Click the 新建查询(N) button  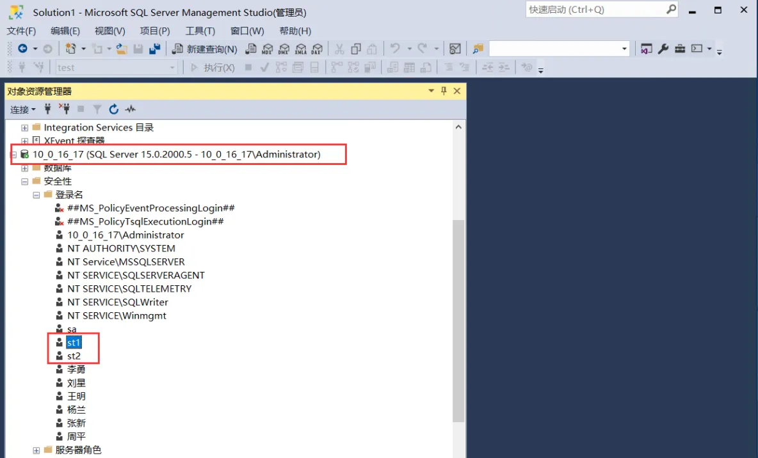205,49
